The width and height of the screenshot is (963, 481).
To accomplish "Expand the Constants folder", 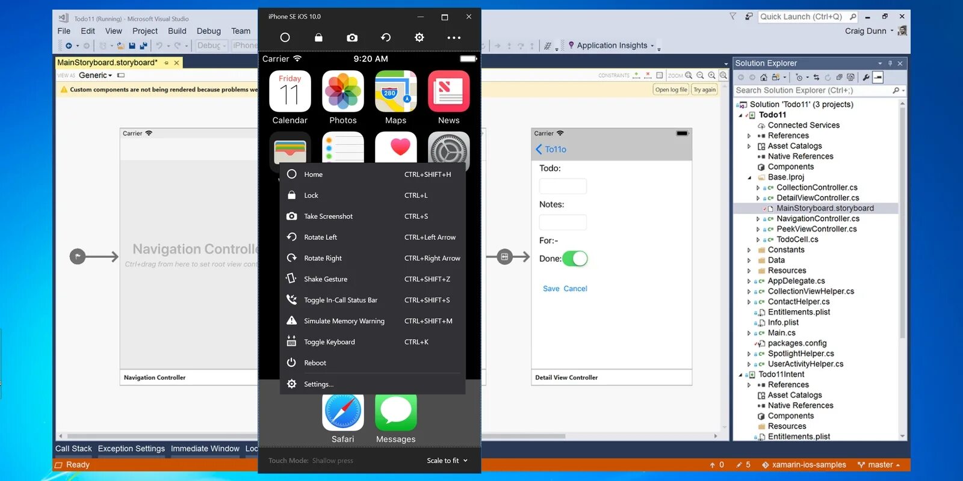I will (x=749, y=250).
